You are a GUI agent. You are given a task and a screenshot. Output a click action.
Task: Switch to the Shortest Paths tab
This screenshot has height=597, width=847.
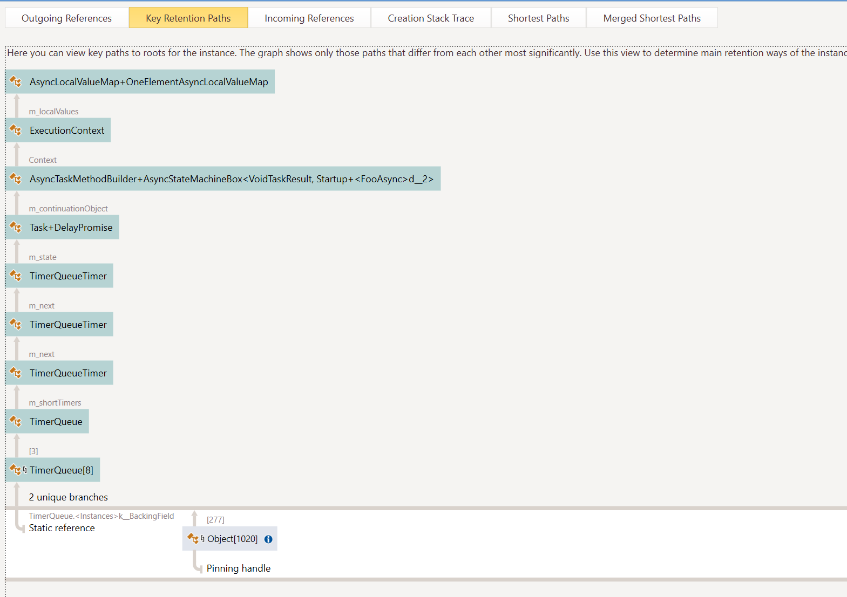pos(539,18)
